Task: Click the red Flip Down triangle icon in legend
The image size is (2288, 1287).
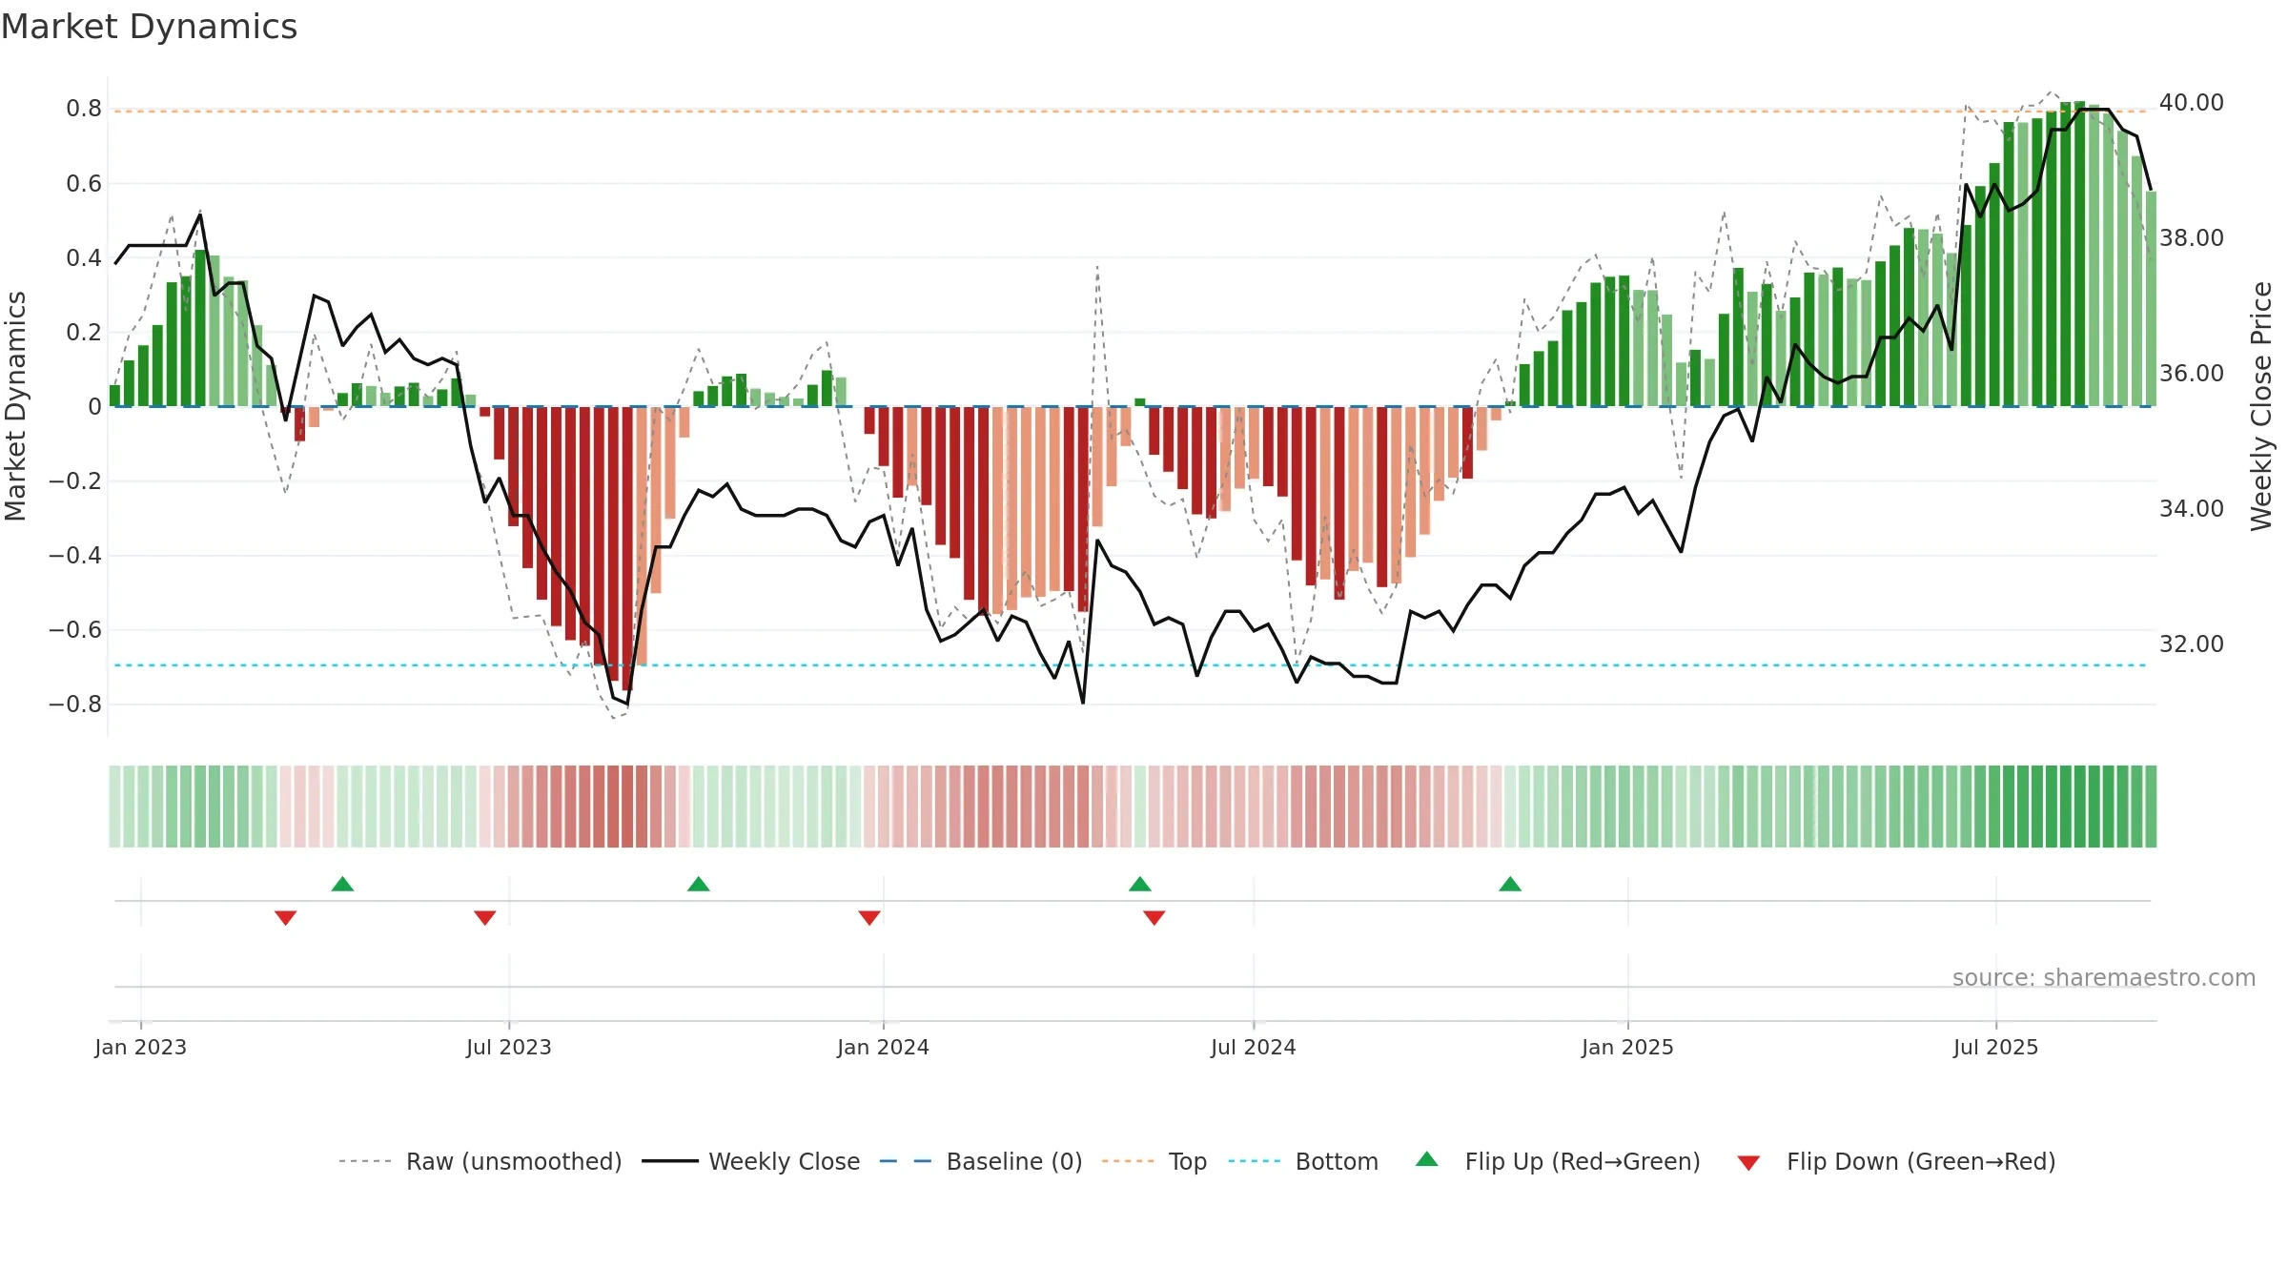Action: pos(1748,1163)
